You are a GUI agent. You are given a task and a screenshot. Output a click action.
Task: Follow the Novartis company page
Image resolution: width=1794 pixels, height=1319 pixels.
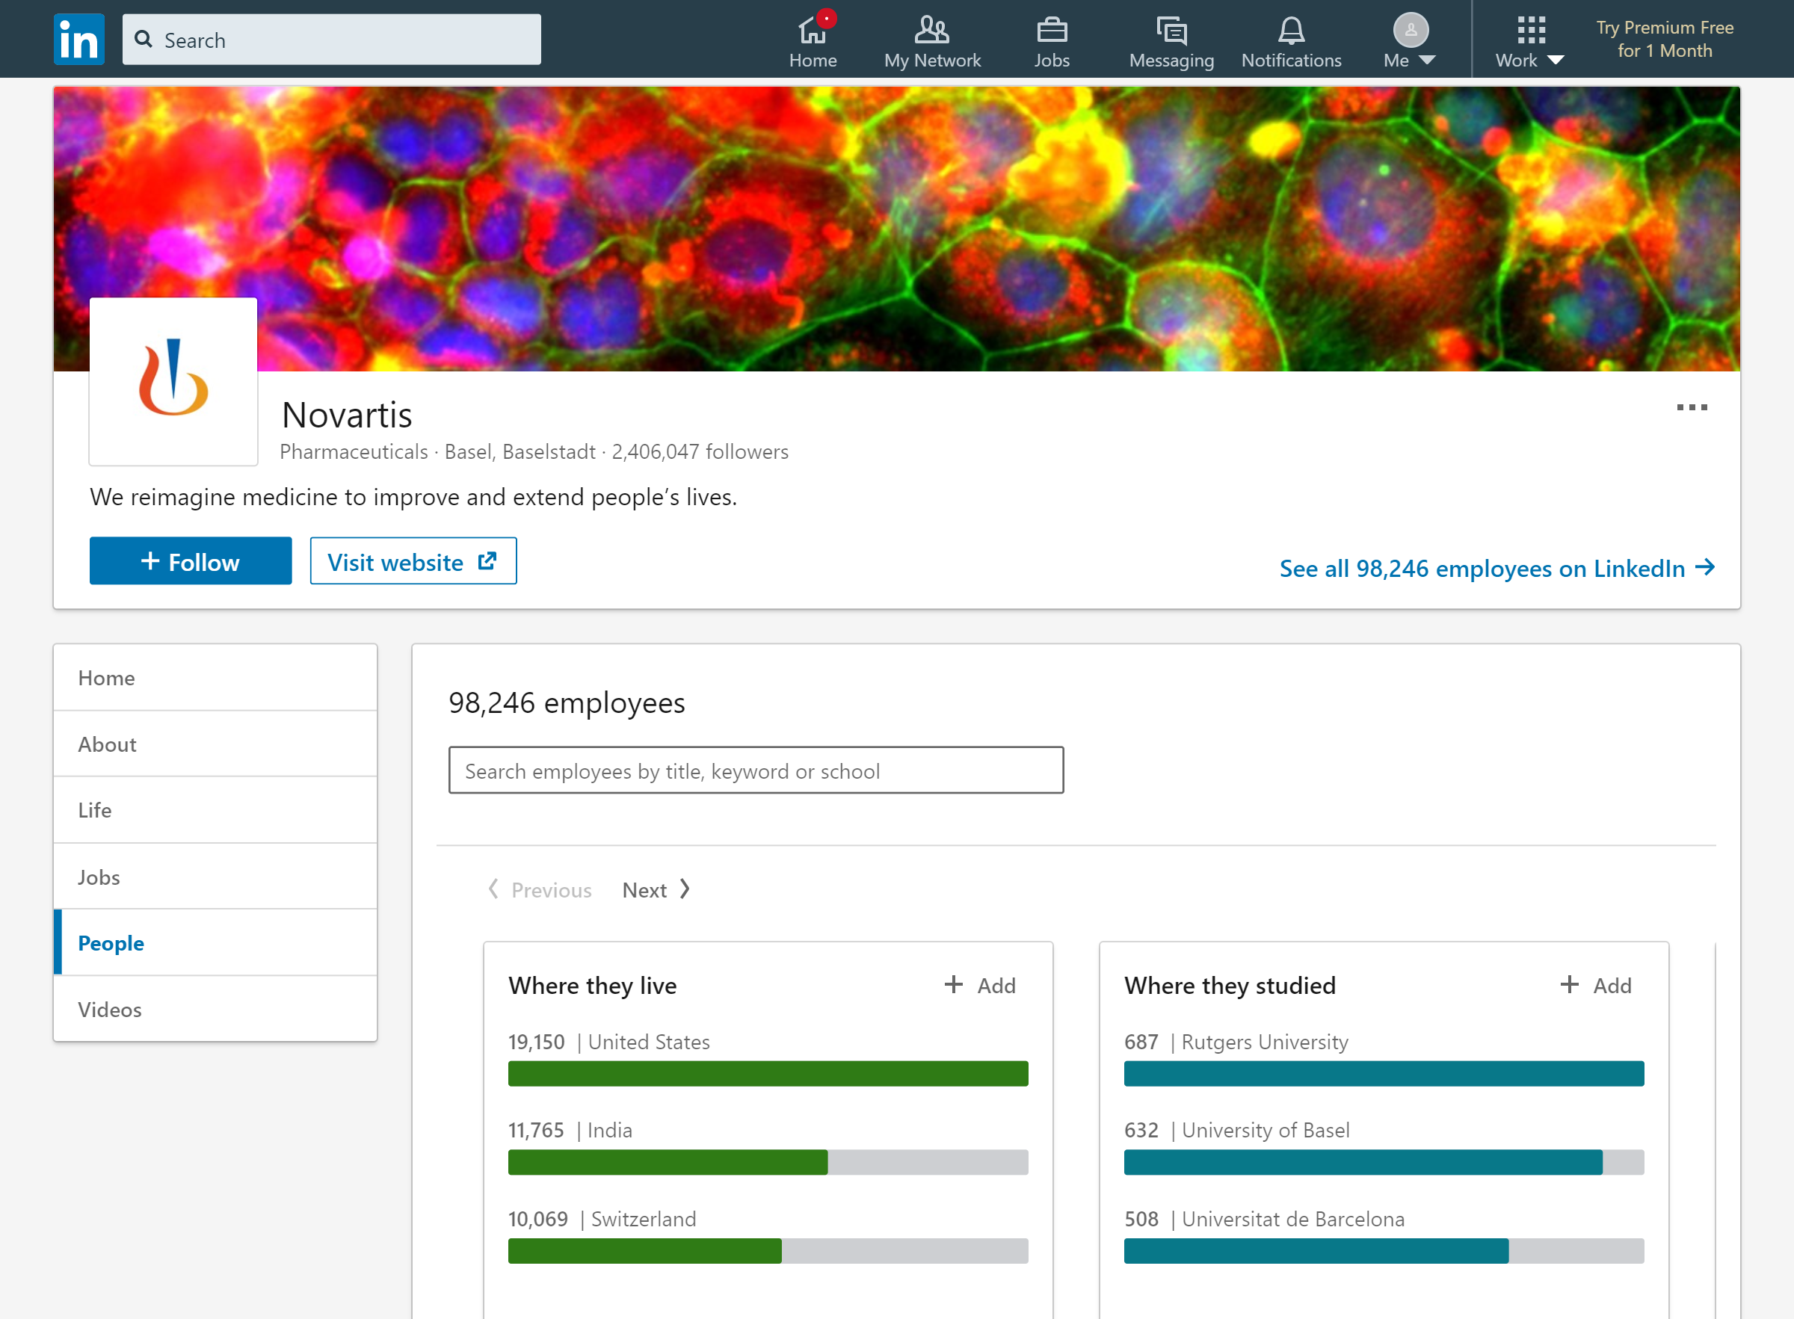[x=190, y=561]
